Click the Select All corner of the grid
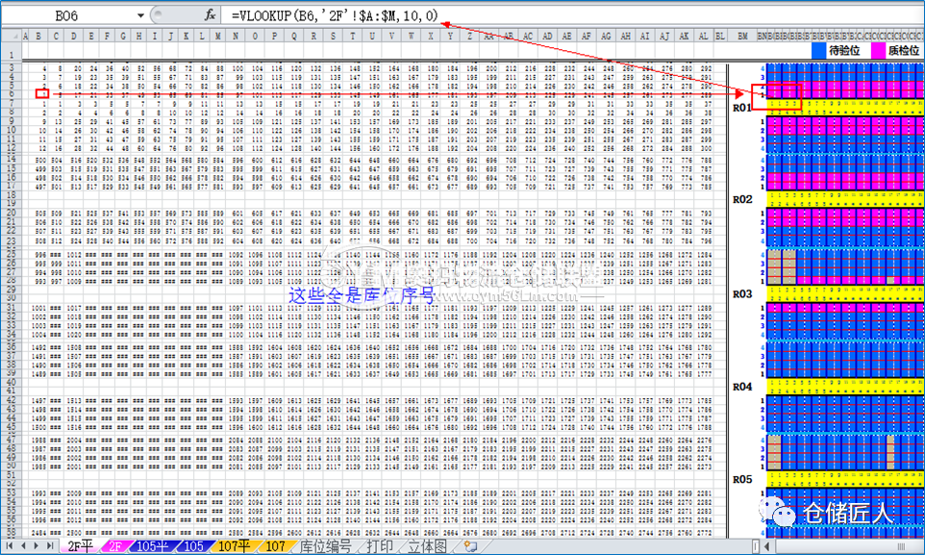 12,37
